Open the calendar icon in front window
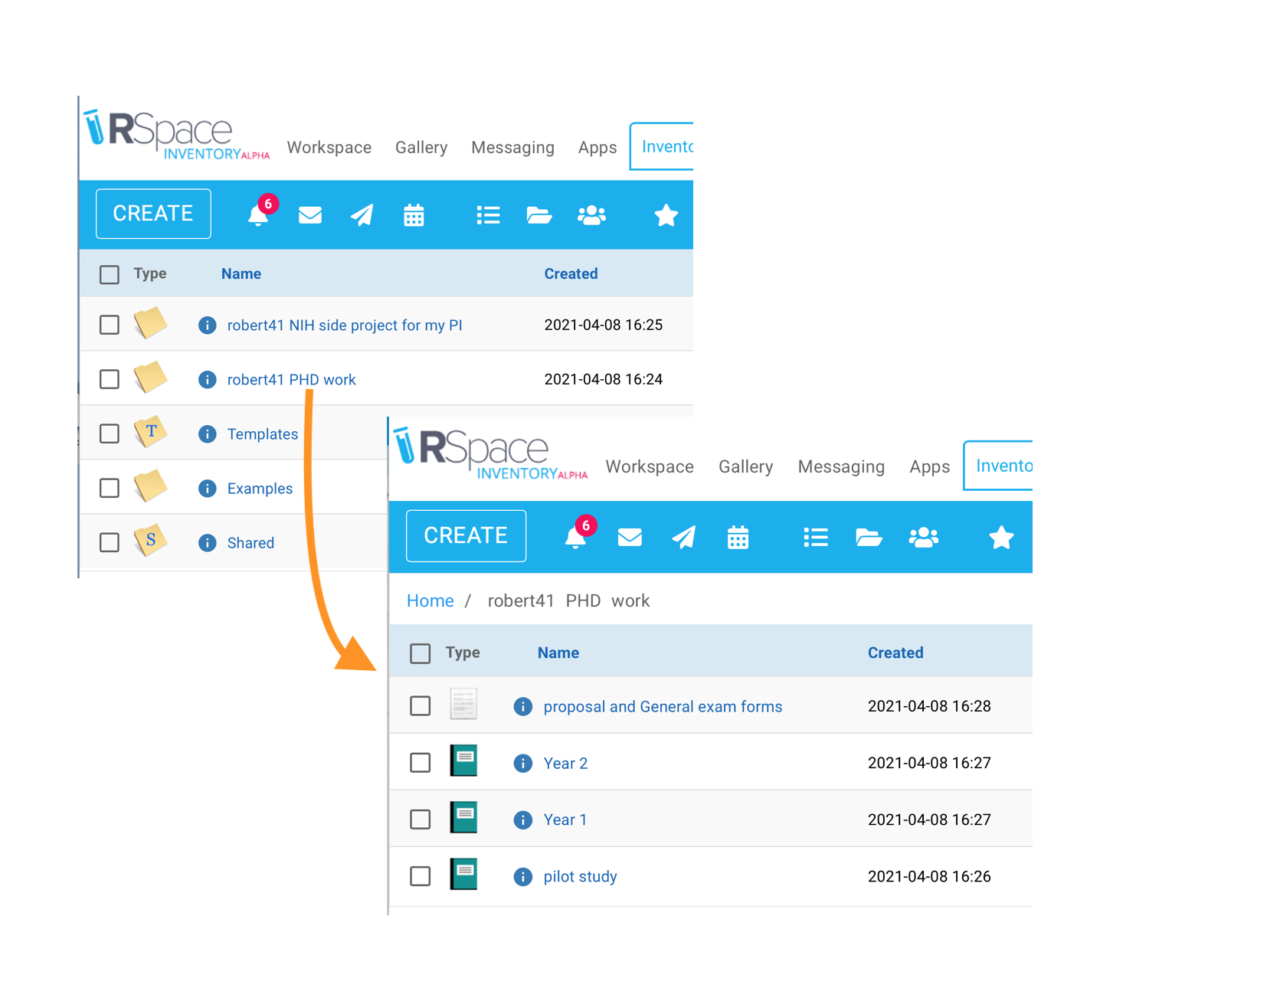This screenshot has width=1267, height=988. click(x=738, y=537)
